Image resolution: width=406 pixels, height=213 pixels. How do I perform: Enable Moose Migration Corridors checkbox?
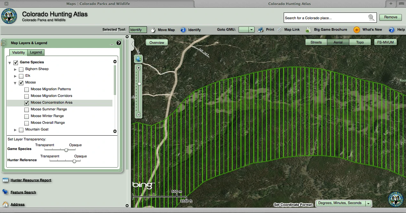27,96
